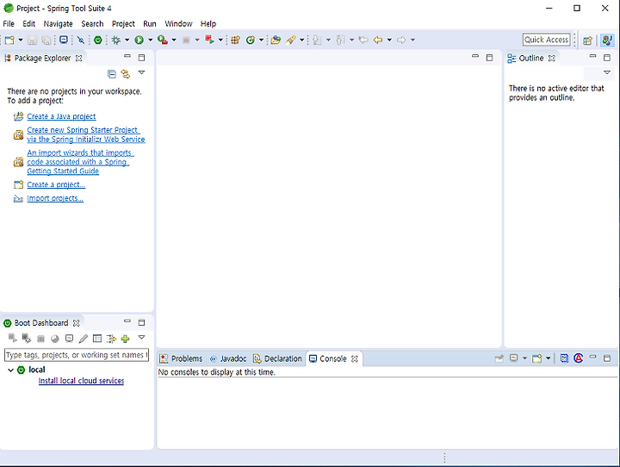
Task: Click the grey Stop square toolbar icon
Action: pos(186,40)
